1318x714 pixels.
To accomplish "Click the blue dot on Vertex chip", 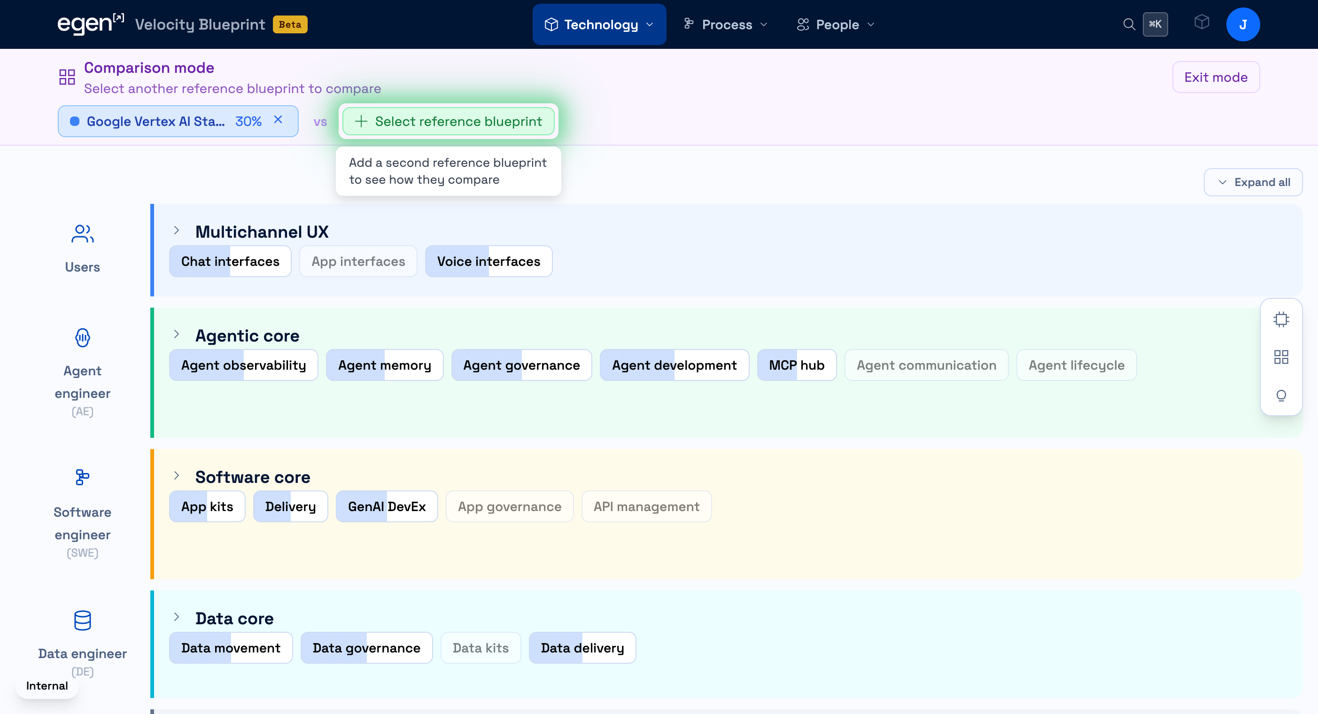I will 75,121.
